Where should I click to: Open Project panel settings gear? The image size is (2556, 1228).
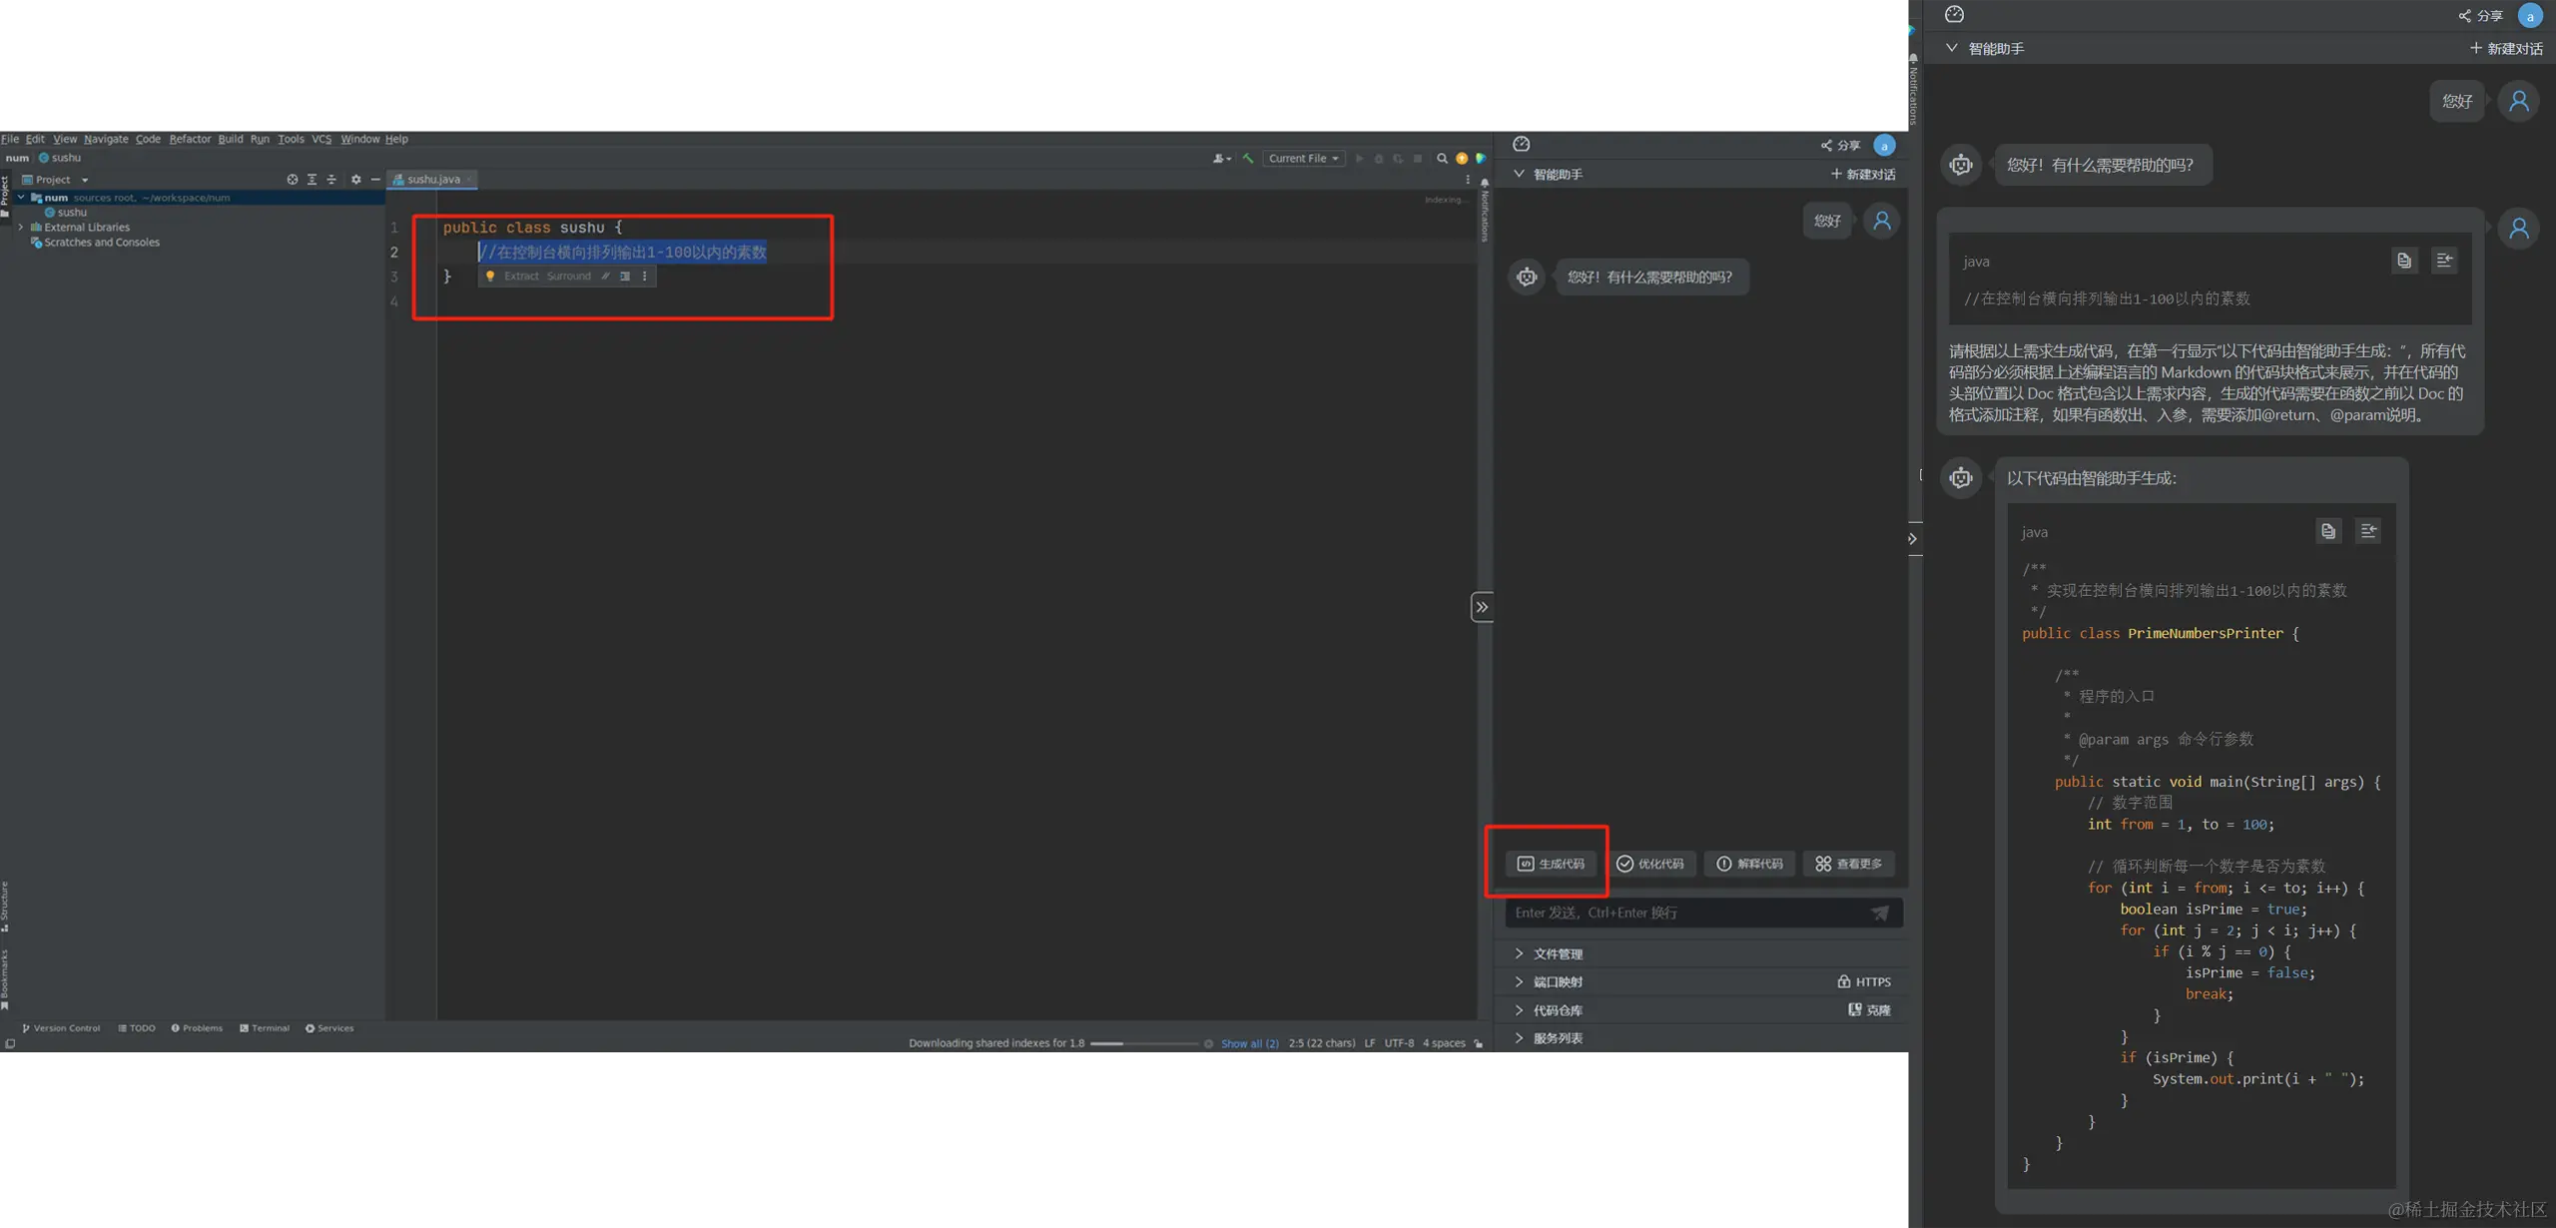point(355,180)
